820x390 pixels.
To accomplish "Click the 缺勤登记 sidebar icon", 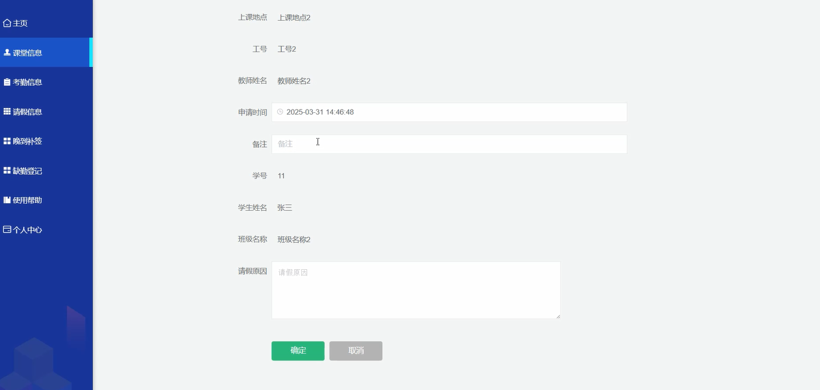I will pos(6,171).
